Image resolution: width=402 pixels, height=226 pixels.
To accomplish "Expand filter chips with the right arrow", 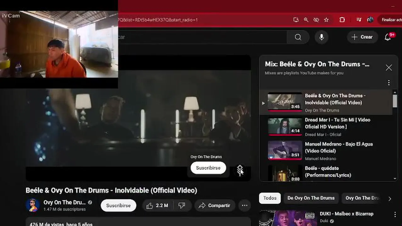I will (x=390, y=199).
